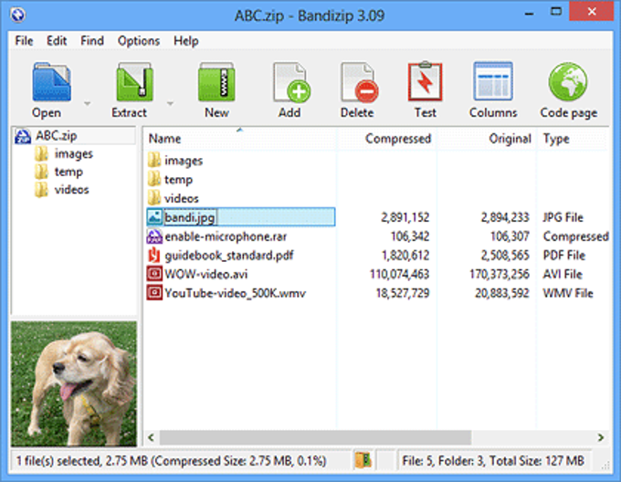Open the File menu
Screen dimensions: 621x482
coord(24,41)
